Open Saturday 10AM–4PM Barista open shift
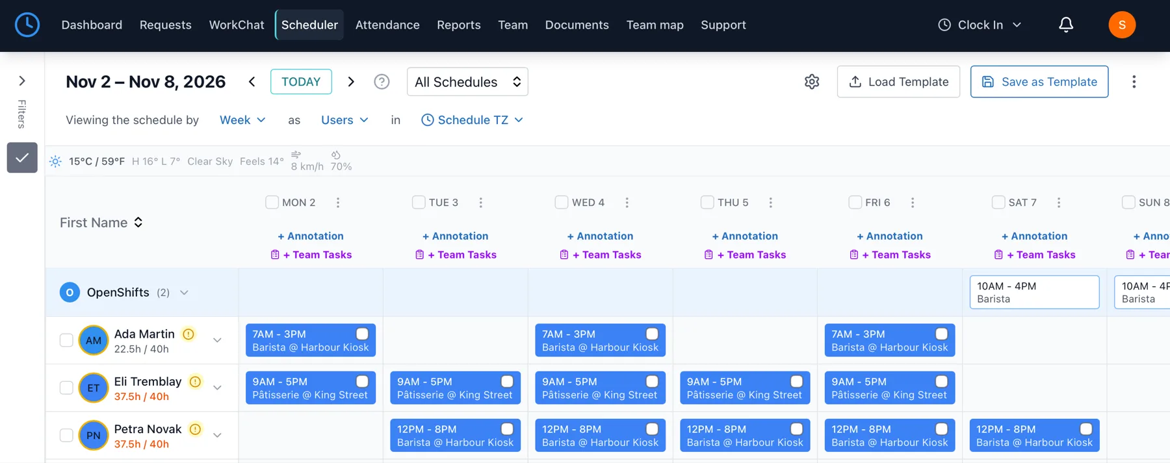The width and height of the screenshot is (1170, 463). [x=1034, y=292]
